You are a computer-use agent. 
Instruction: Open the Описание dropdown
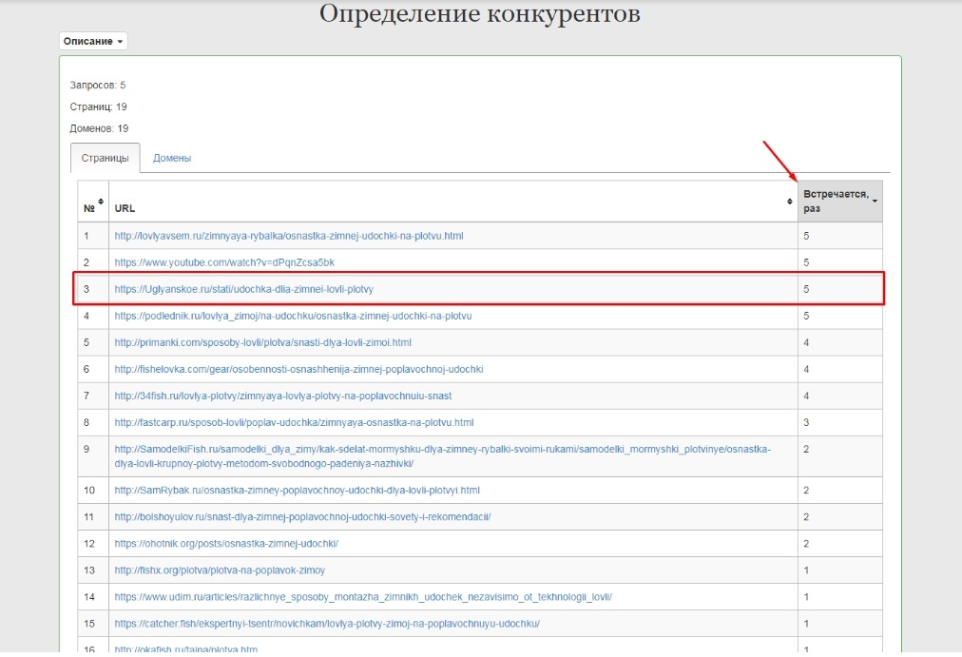[x=93, y=41]
